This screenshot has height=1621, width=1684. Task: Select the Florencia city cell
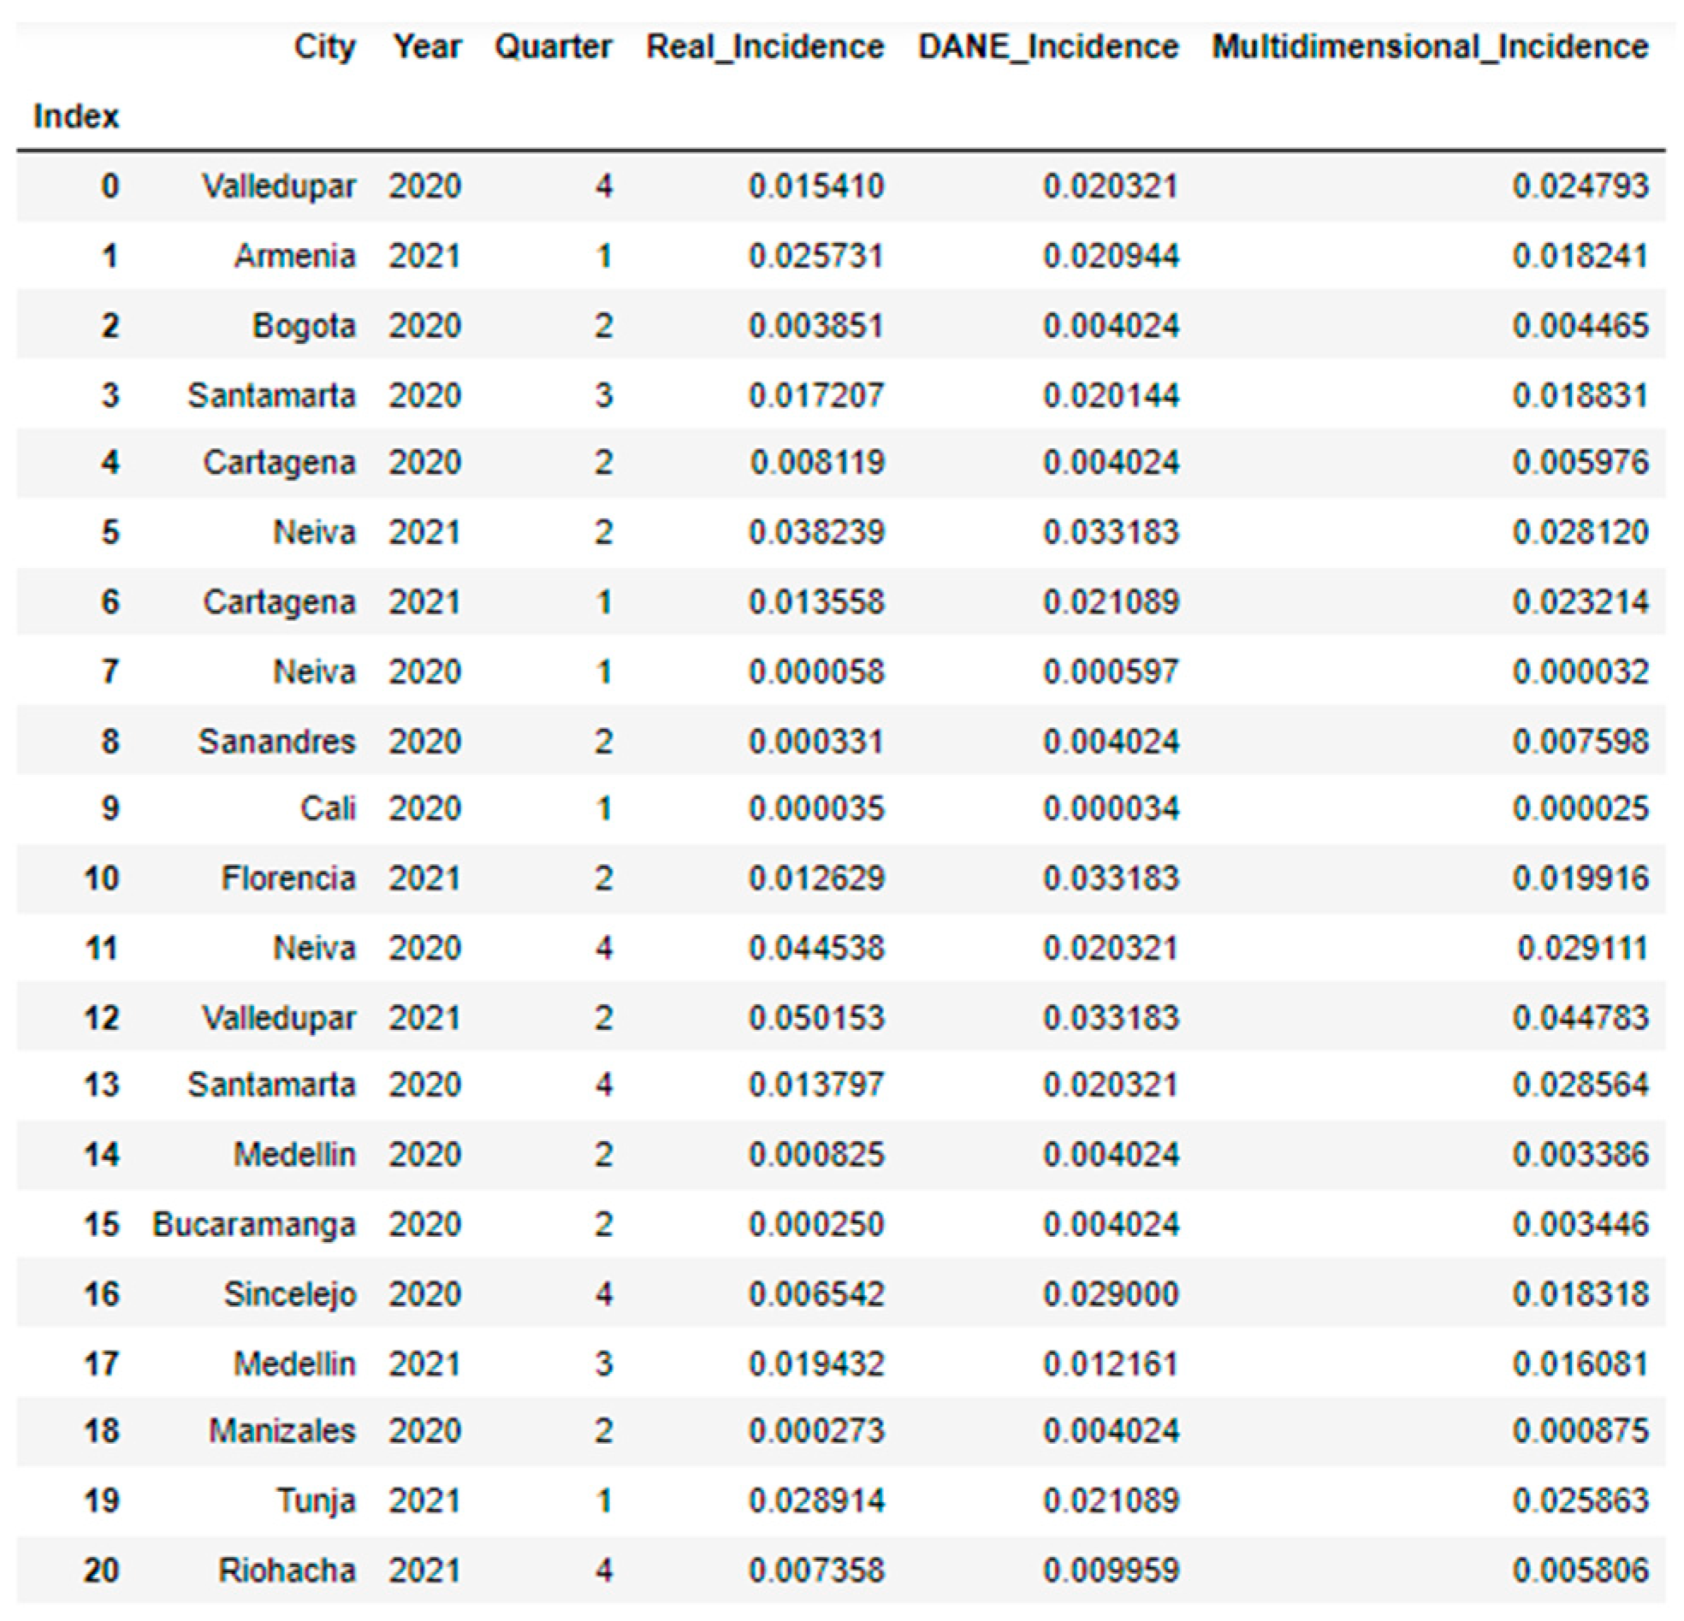click(288, 878)
